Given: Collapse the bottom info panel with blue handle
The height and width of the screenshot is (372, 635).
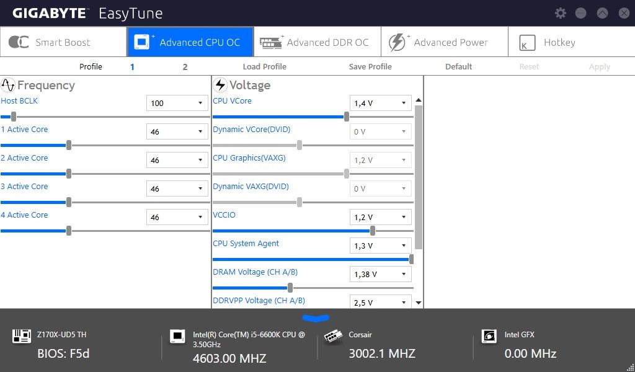Looking at the screenshot, I should (x=316, y=318).
